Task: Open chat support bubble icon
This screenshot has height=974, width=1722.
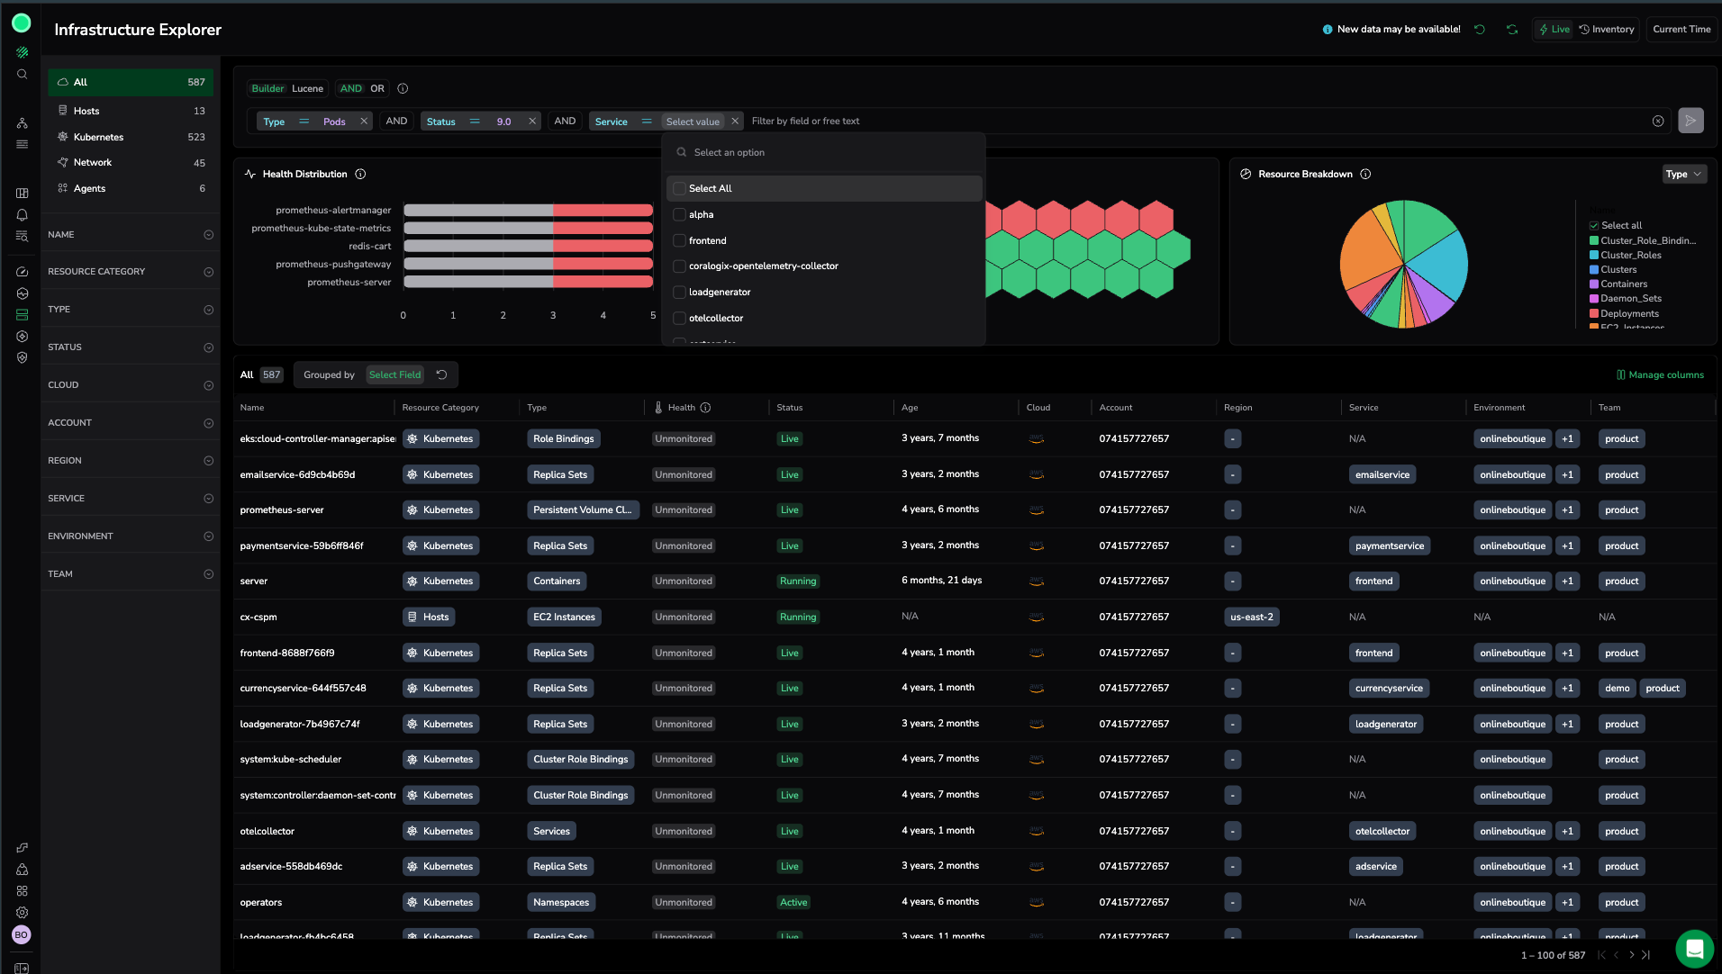Action: coord(1693,948)
